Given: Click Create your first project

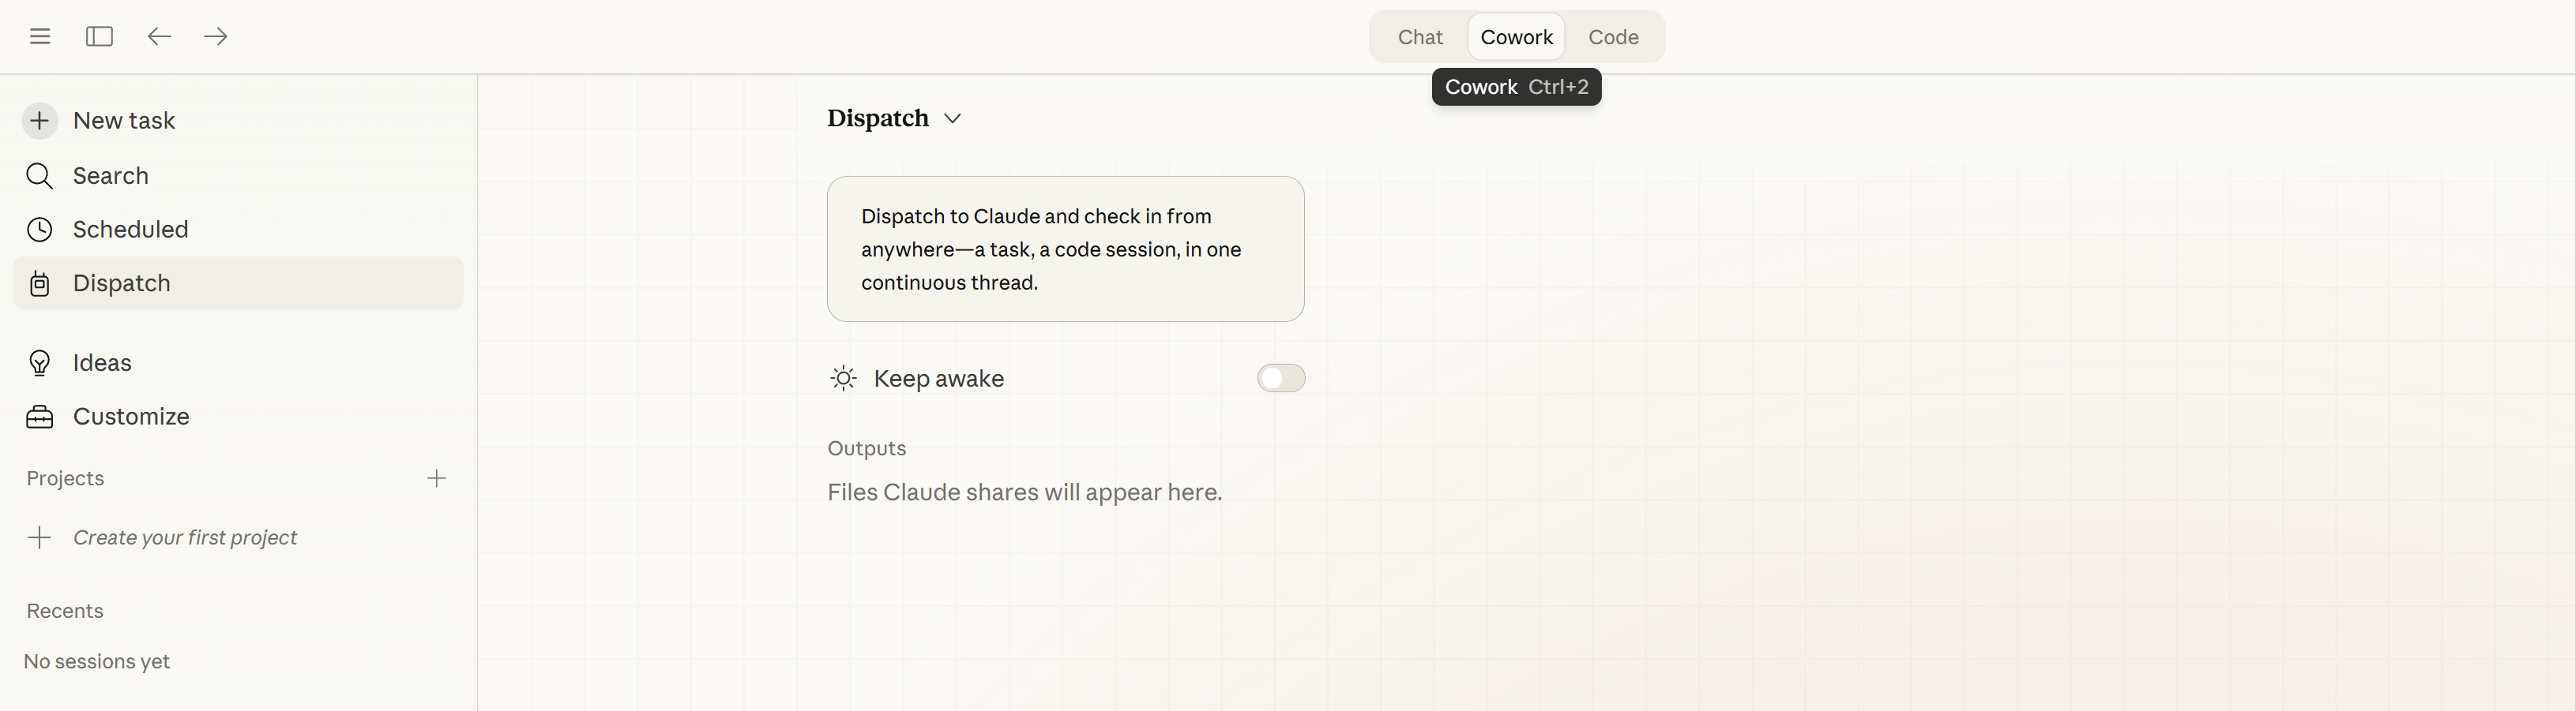Looking at the screenshot, I should (184, 537).
